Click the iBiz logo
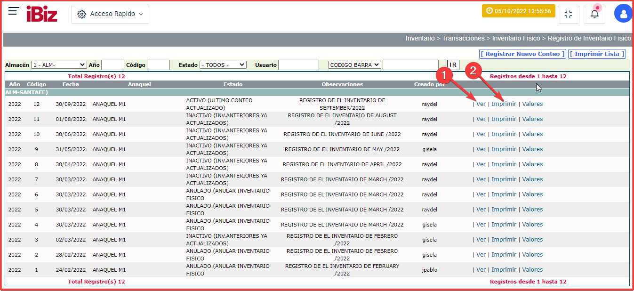The image size is (634, 291). point(42,14)
